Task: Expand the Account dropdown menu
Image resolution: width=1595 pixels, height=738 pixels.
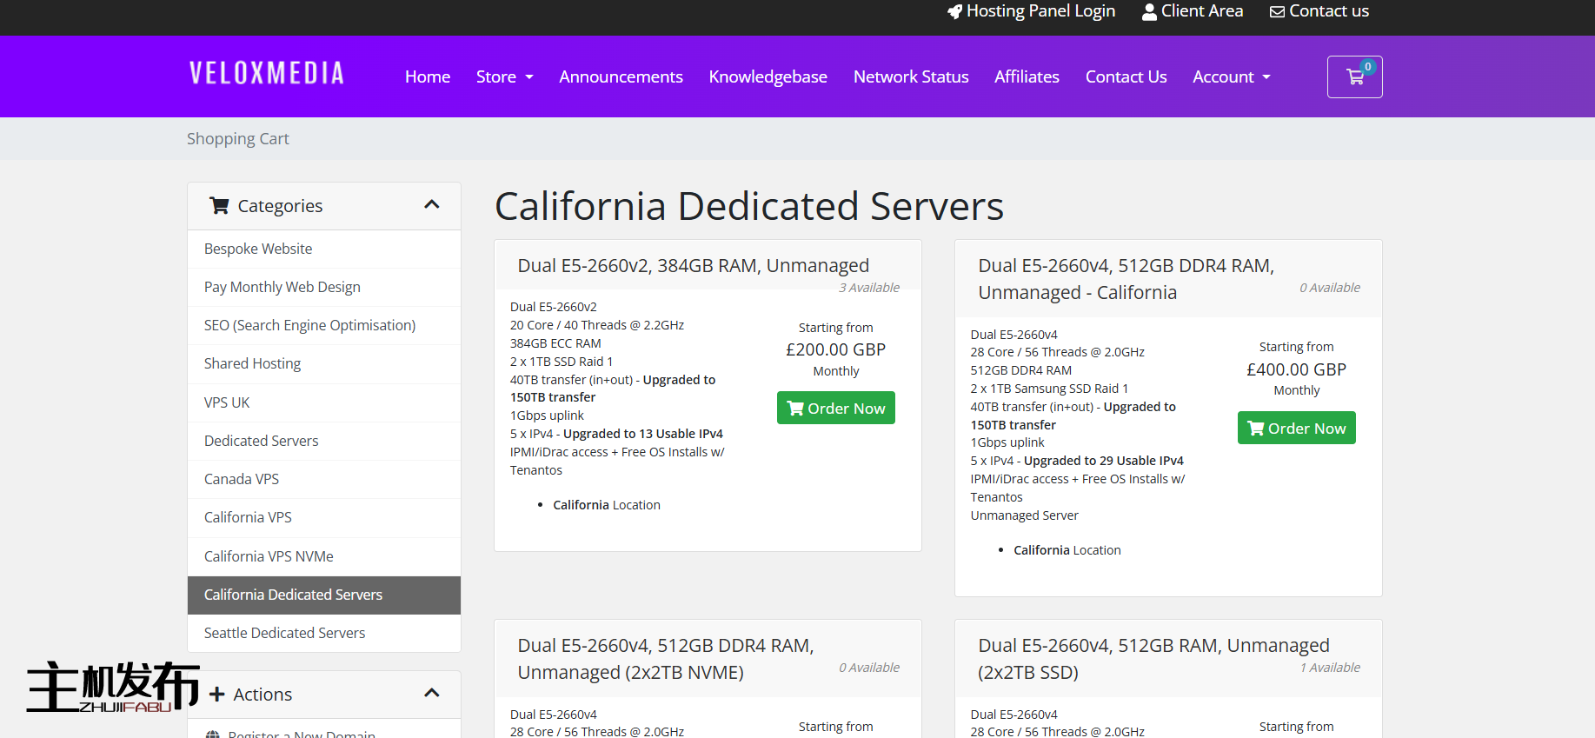Action: click(x=1231, y=77)
